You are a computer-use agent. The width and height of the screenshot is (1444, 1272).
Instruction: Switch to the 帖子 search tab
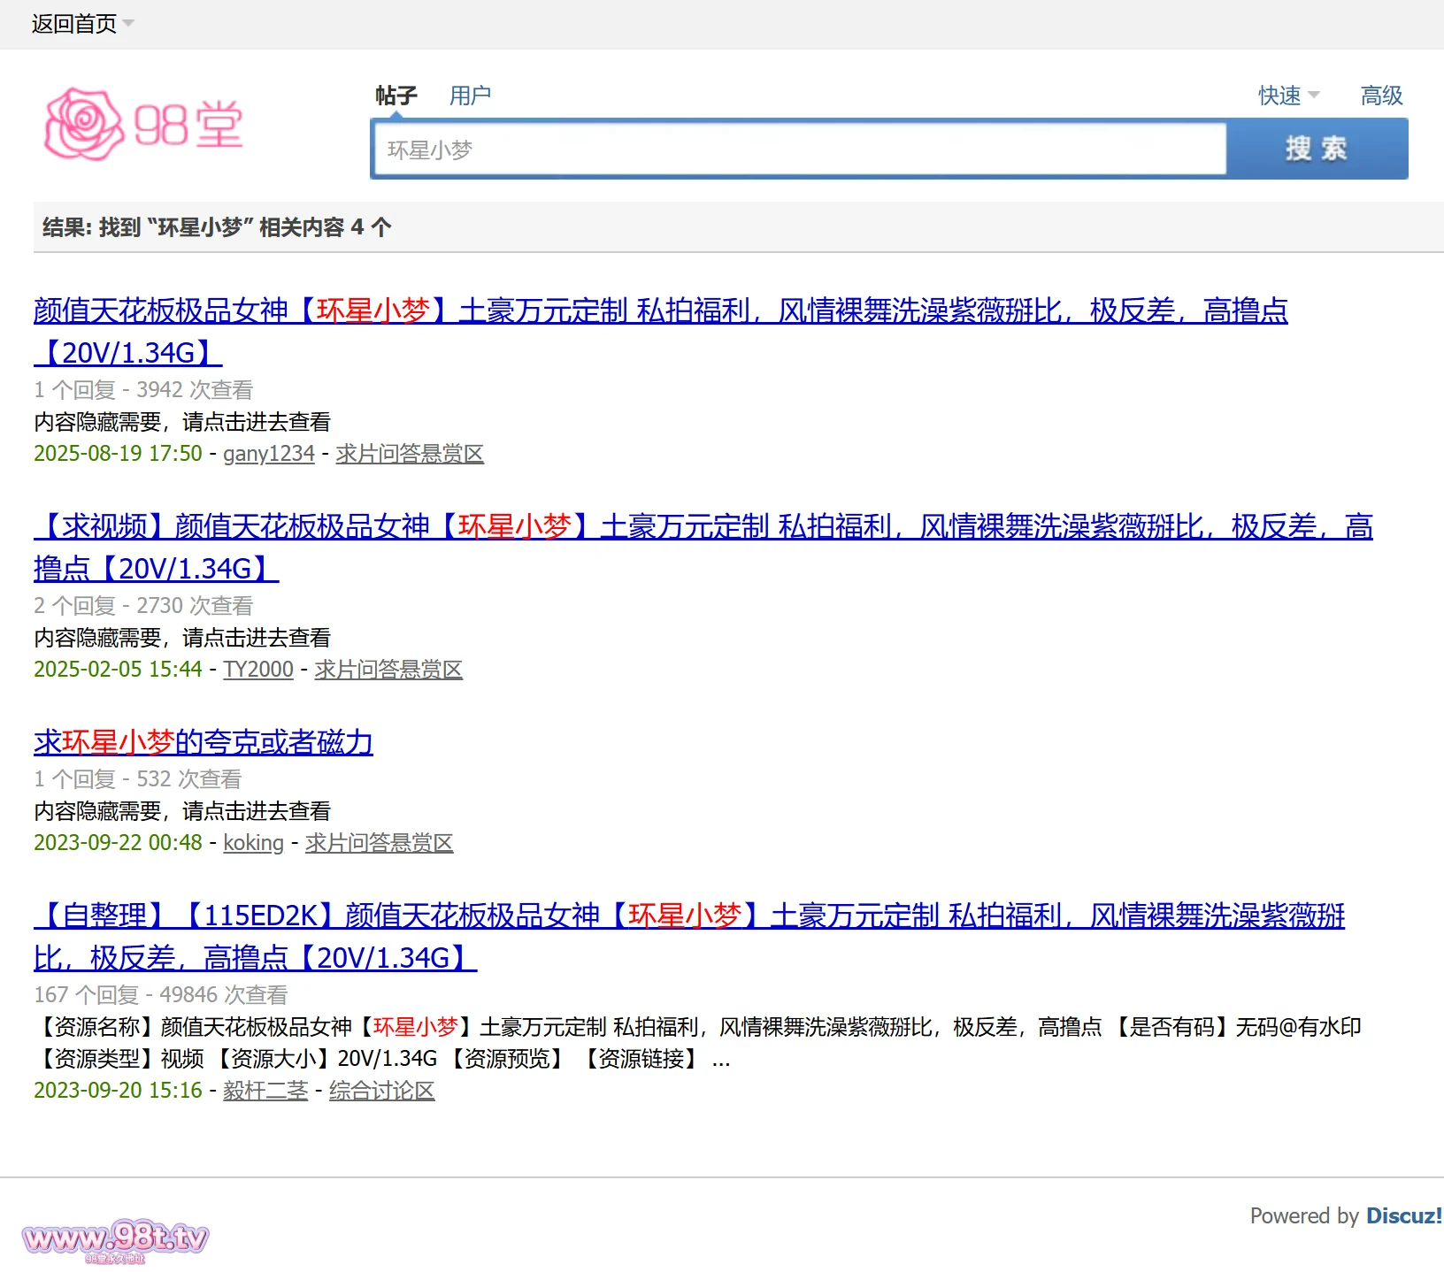pyautogui.click(x=396, y=96)
